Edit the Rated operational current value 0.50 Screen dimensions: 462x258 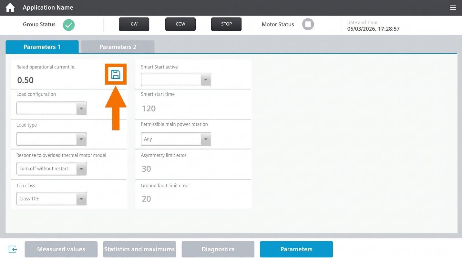point(26,80)
